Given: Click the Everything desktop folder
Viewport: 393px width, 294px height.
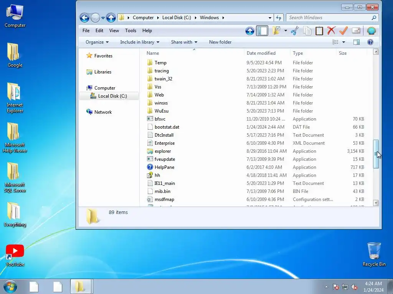Looking at the screenshot, I should click(x=15, y=214).
